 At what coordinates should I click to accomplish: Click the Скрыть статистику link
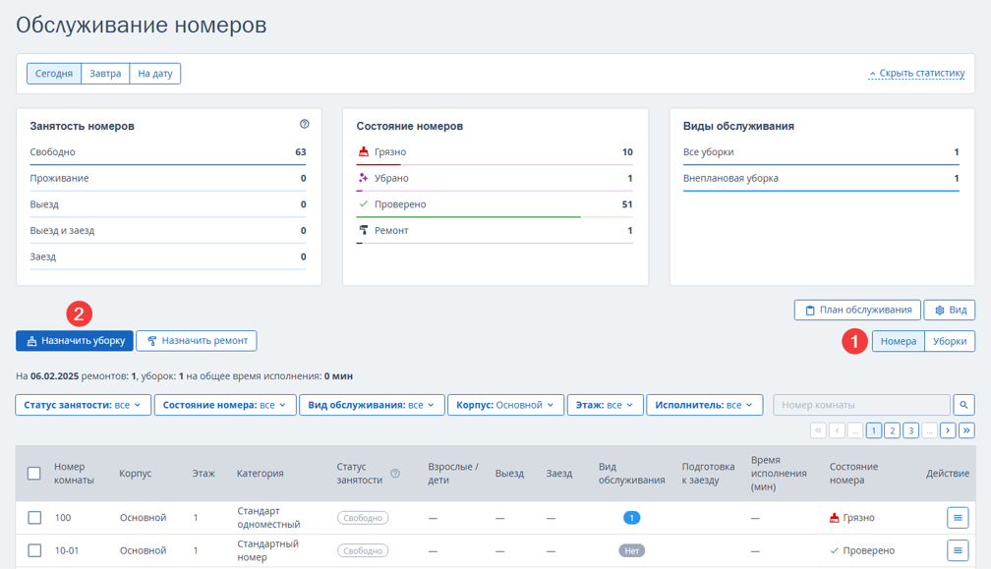[916, 74]
